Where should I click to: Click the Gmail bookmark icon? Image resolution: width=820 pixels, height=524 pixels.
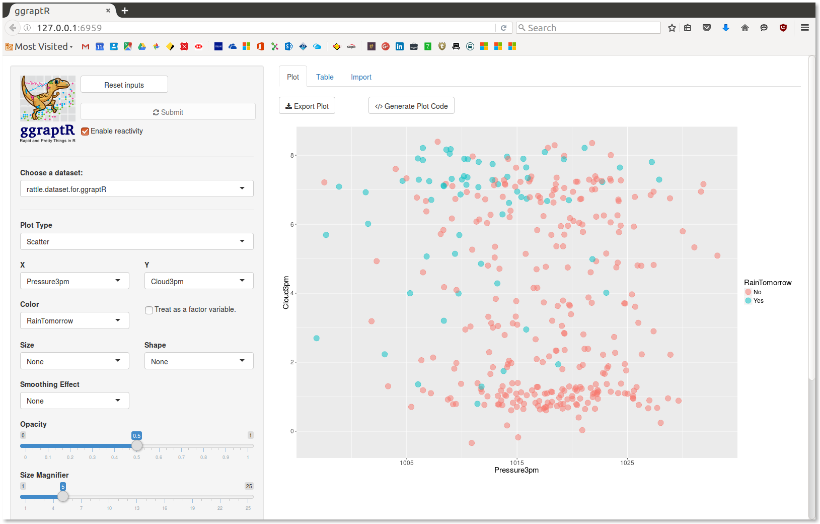86,46
